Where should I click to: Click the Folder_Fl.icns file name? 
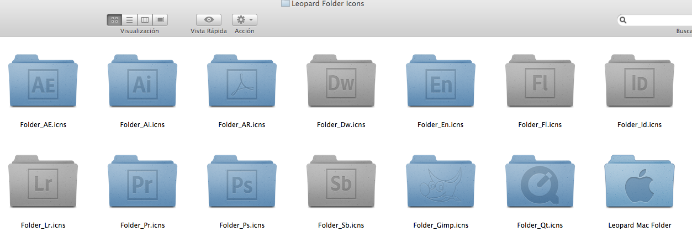click(x=540, y=125)
